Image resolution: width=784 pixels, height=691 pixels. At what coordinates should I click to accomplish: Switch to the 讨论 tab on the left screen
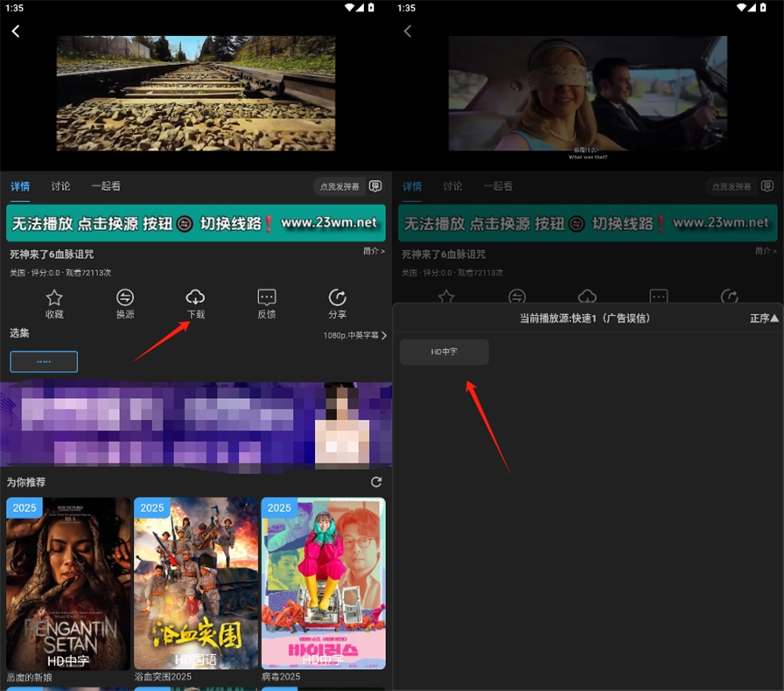click(x=61, y=186)
